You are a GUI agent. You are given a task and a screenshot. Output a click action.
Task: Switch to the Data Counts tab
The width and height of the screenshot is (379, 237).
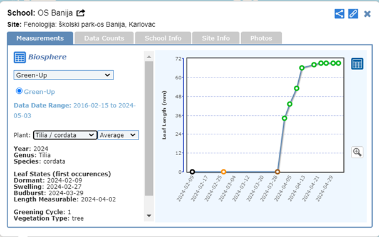104,38
